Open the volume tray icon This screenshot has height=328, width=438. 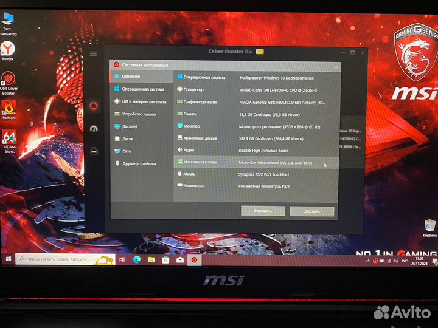click(x=395, y=261)
